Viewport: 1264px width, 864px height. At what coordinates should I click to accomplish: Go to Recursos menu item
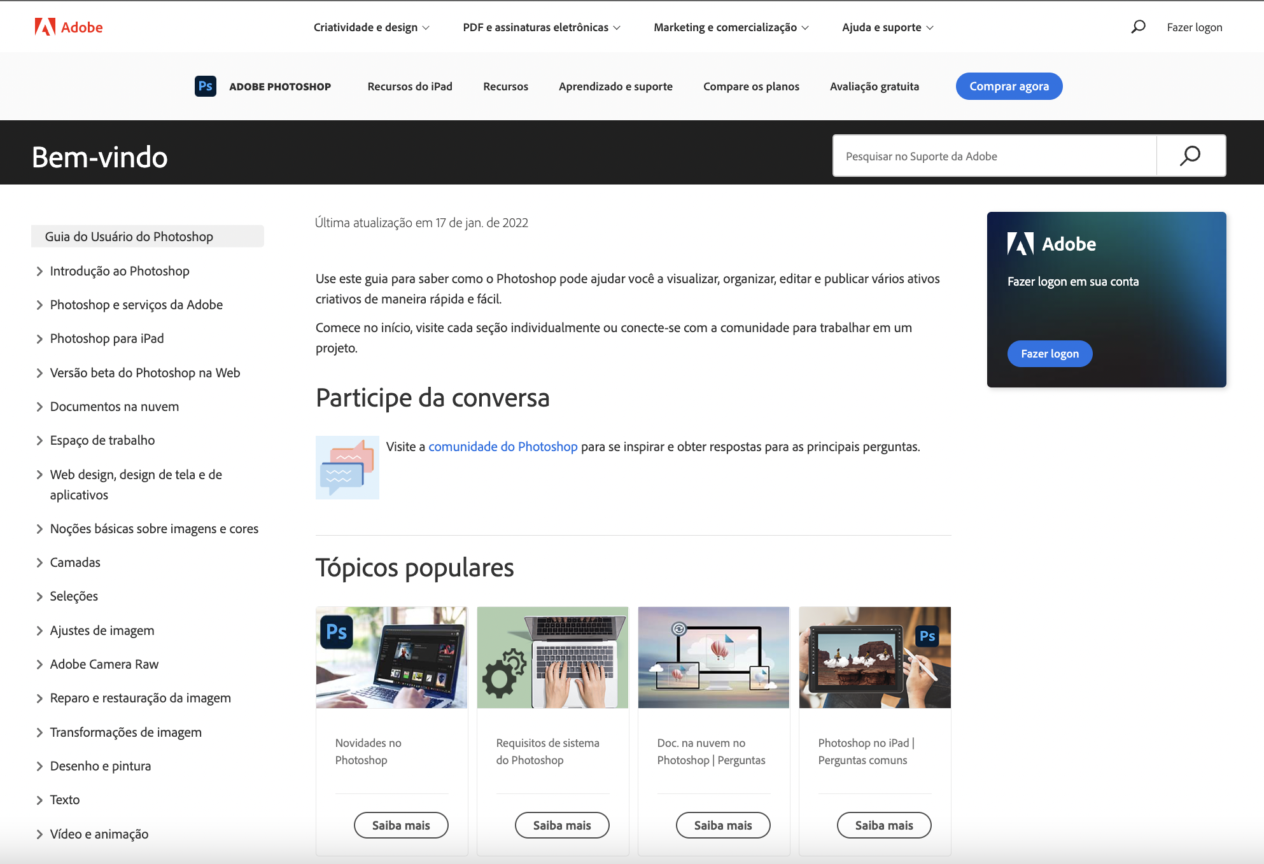click(x=505, y=87)
